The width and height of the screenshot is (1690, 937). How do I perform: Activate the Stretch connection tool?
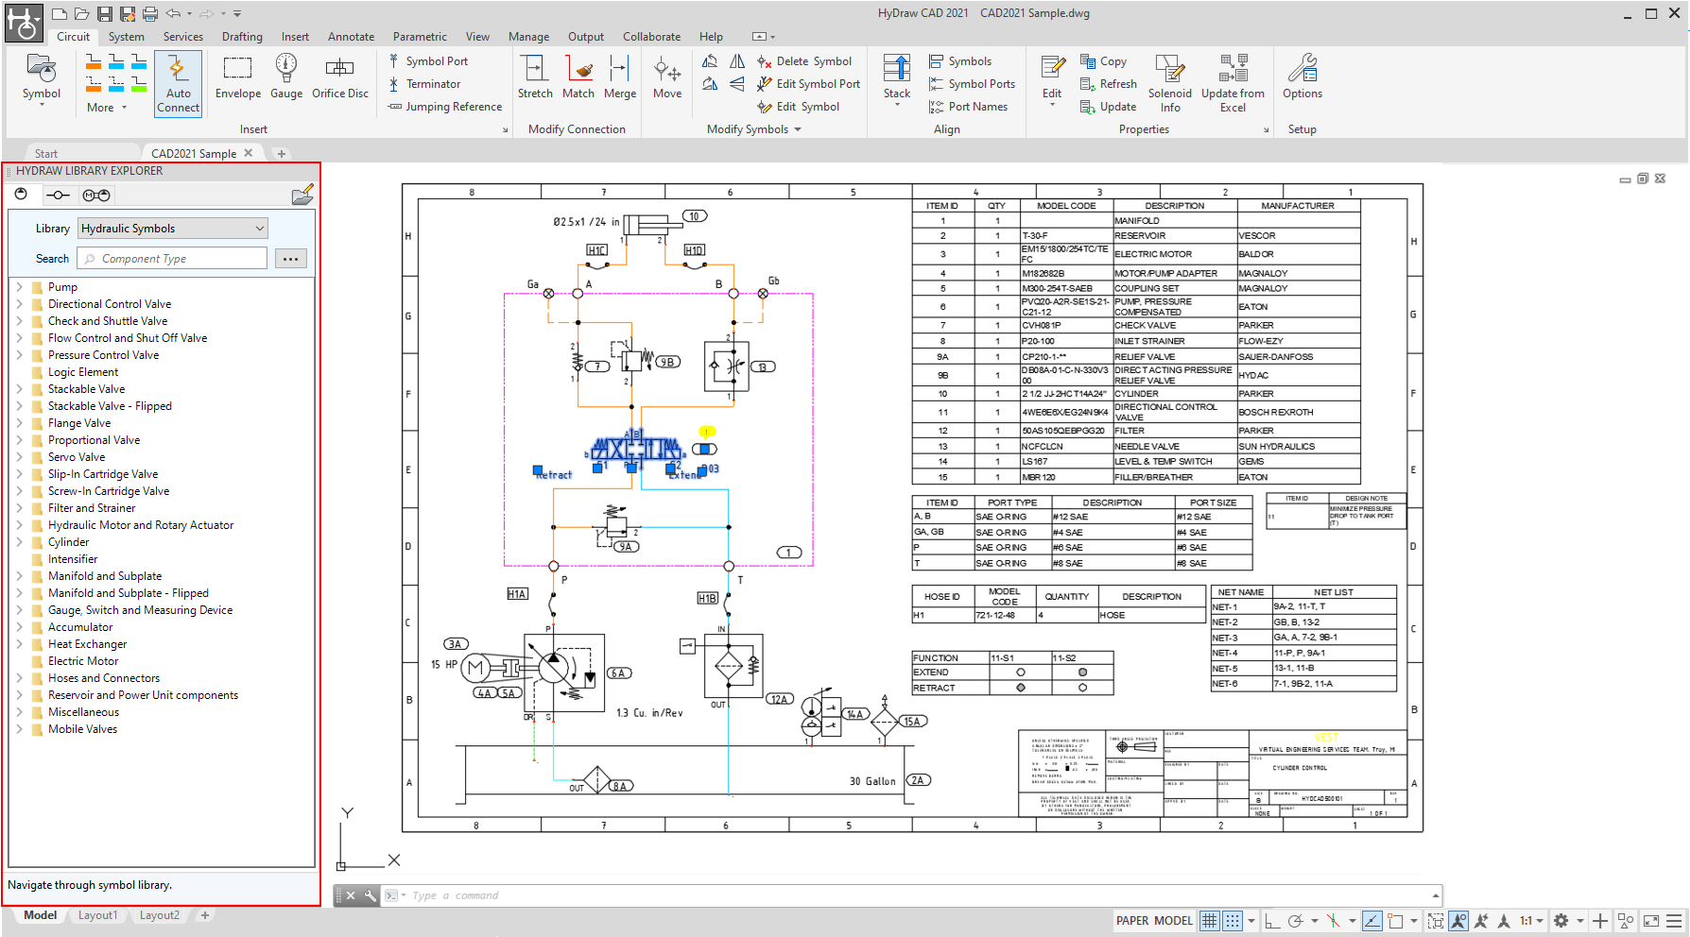point(535,77)
